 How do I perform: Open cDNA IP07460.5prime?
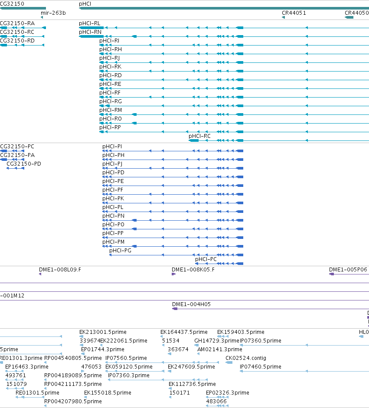coord(260,367)
